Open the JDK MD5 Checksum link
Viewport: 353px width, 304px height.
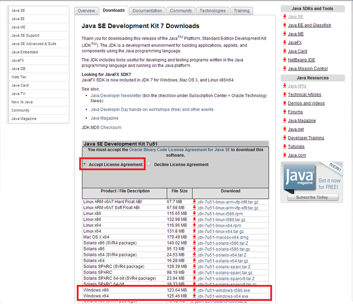coord(111,128)
